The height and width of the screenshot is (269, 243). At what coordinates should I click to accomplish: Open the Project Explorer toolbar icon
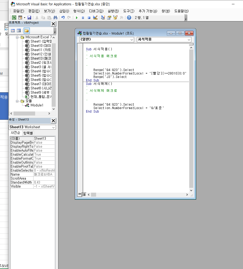coord(103,18)
